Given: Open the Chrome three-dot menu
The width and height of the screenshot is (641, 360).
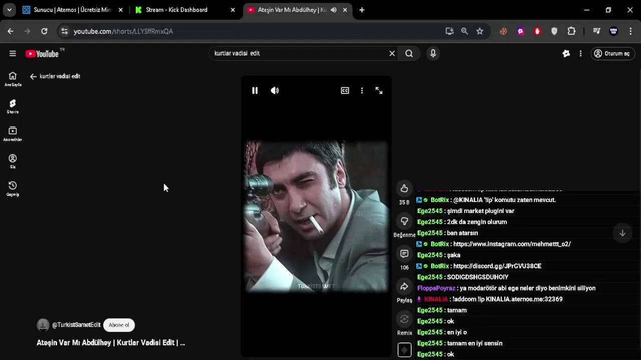Looking at the screenshot, I should point(630,31).
